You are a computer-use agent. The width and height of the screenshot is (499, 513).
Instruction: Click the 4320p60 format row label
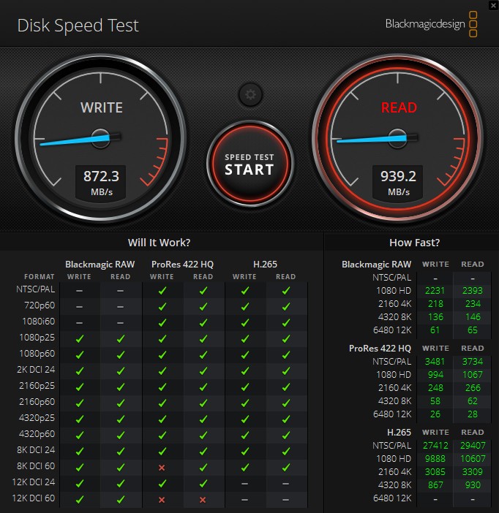tap(37, 434)
